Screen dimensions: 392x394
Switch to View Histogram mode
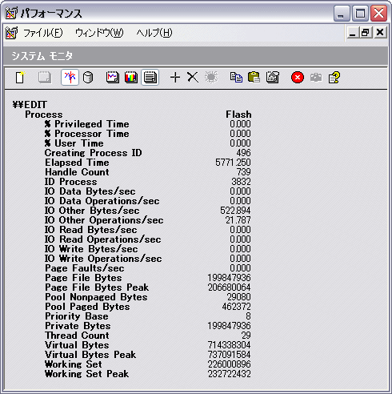coord(131,78)
